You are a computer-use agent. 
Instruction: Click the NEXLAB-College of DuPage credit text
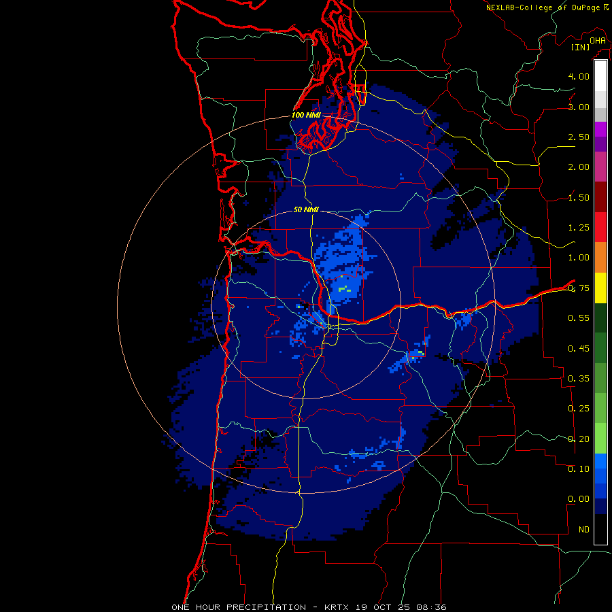[x=544, y=7]
